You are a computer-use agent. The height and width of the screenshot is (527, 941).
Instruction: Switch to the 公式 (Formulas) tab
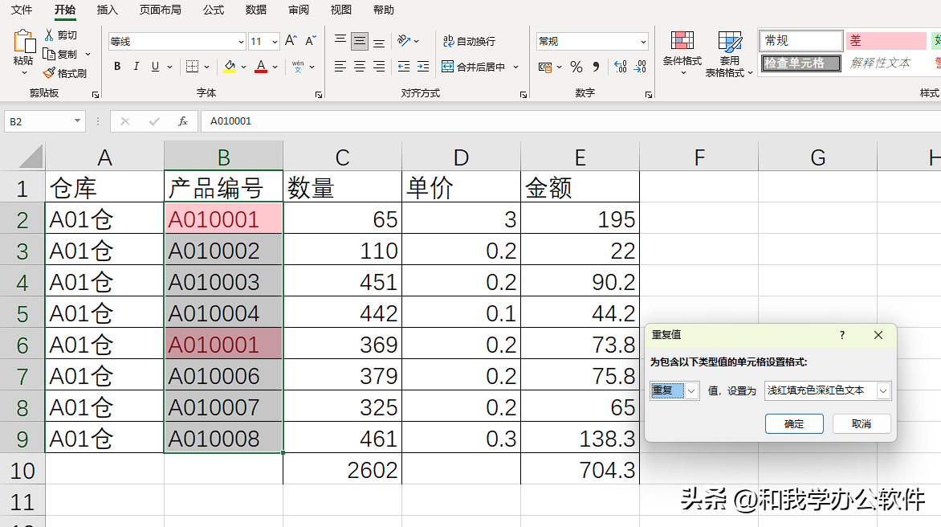213,10
